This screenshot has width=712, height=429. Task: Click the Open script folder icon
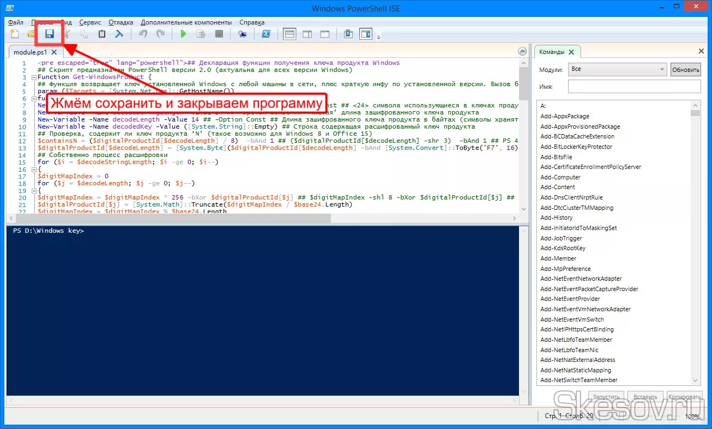(x=31, y=34)
